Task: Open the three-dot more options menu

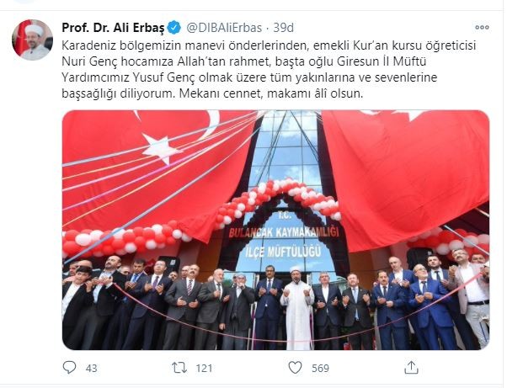Action: point(482,28)
